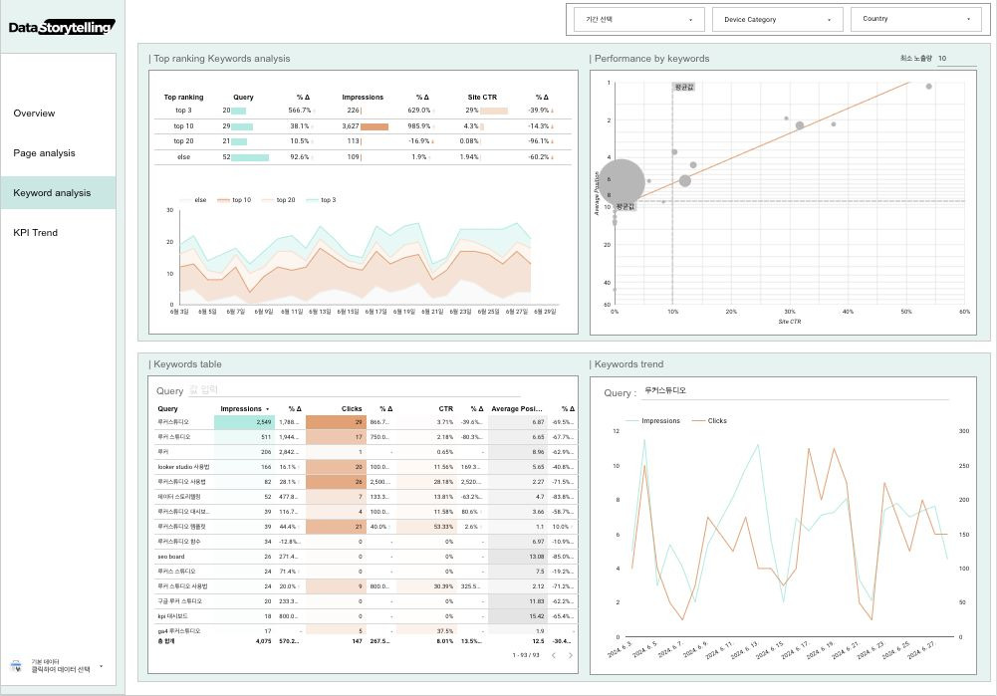Screen dimensions: 997x696
Task: Go to next page of keywords table
Action: (570, 655)
